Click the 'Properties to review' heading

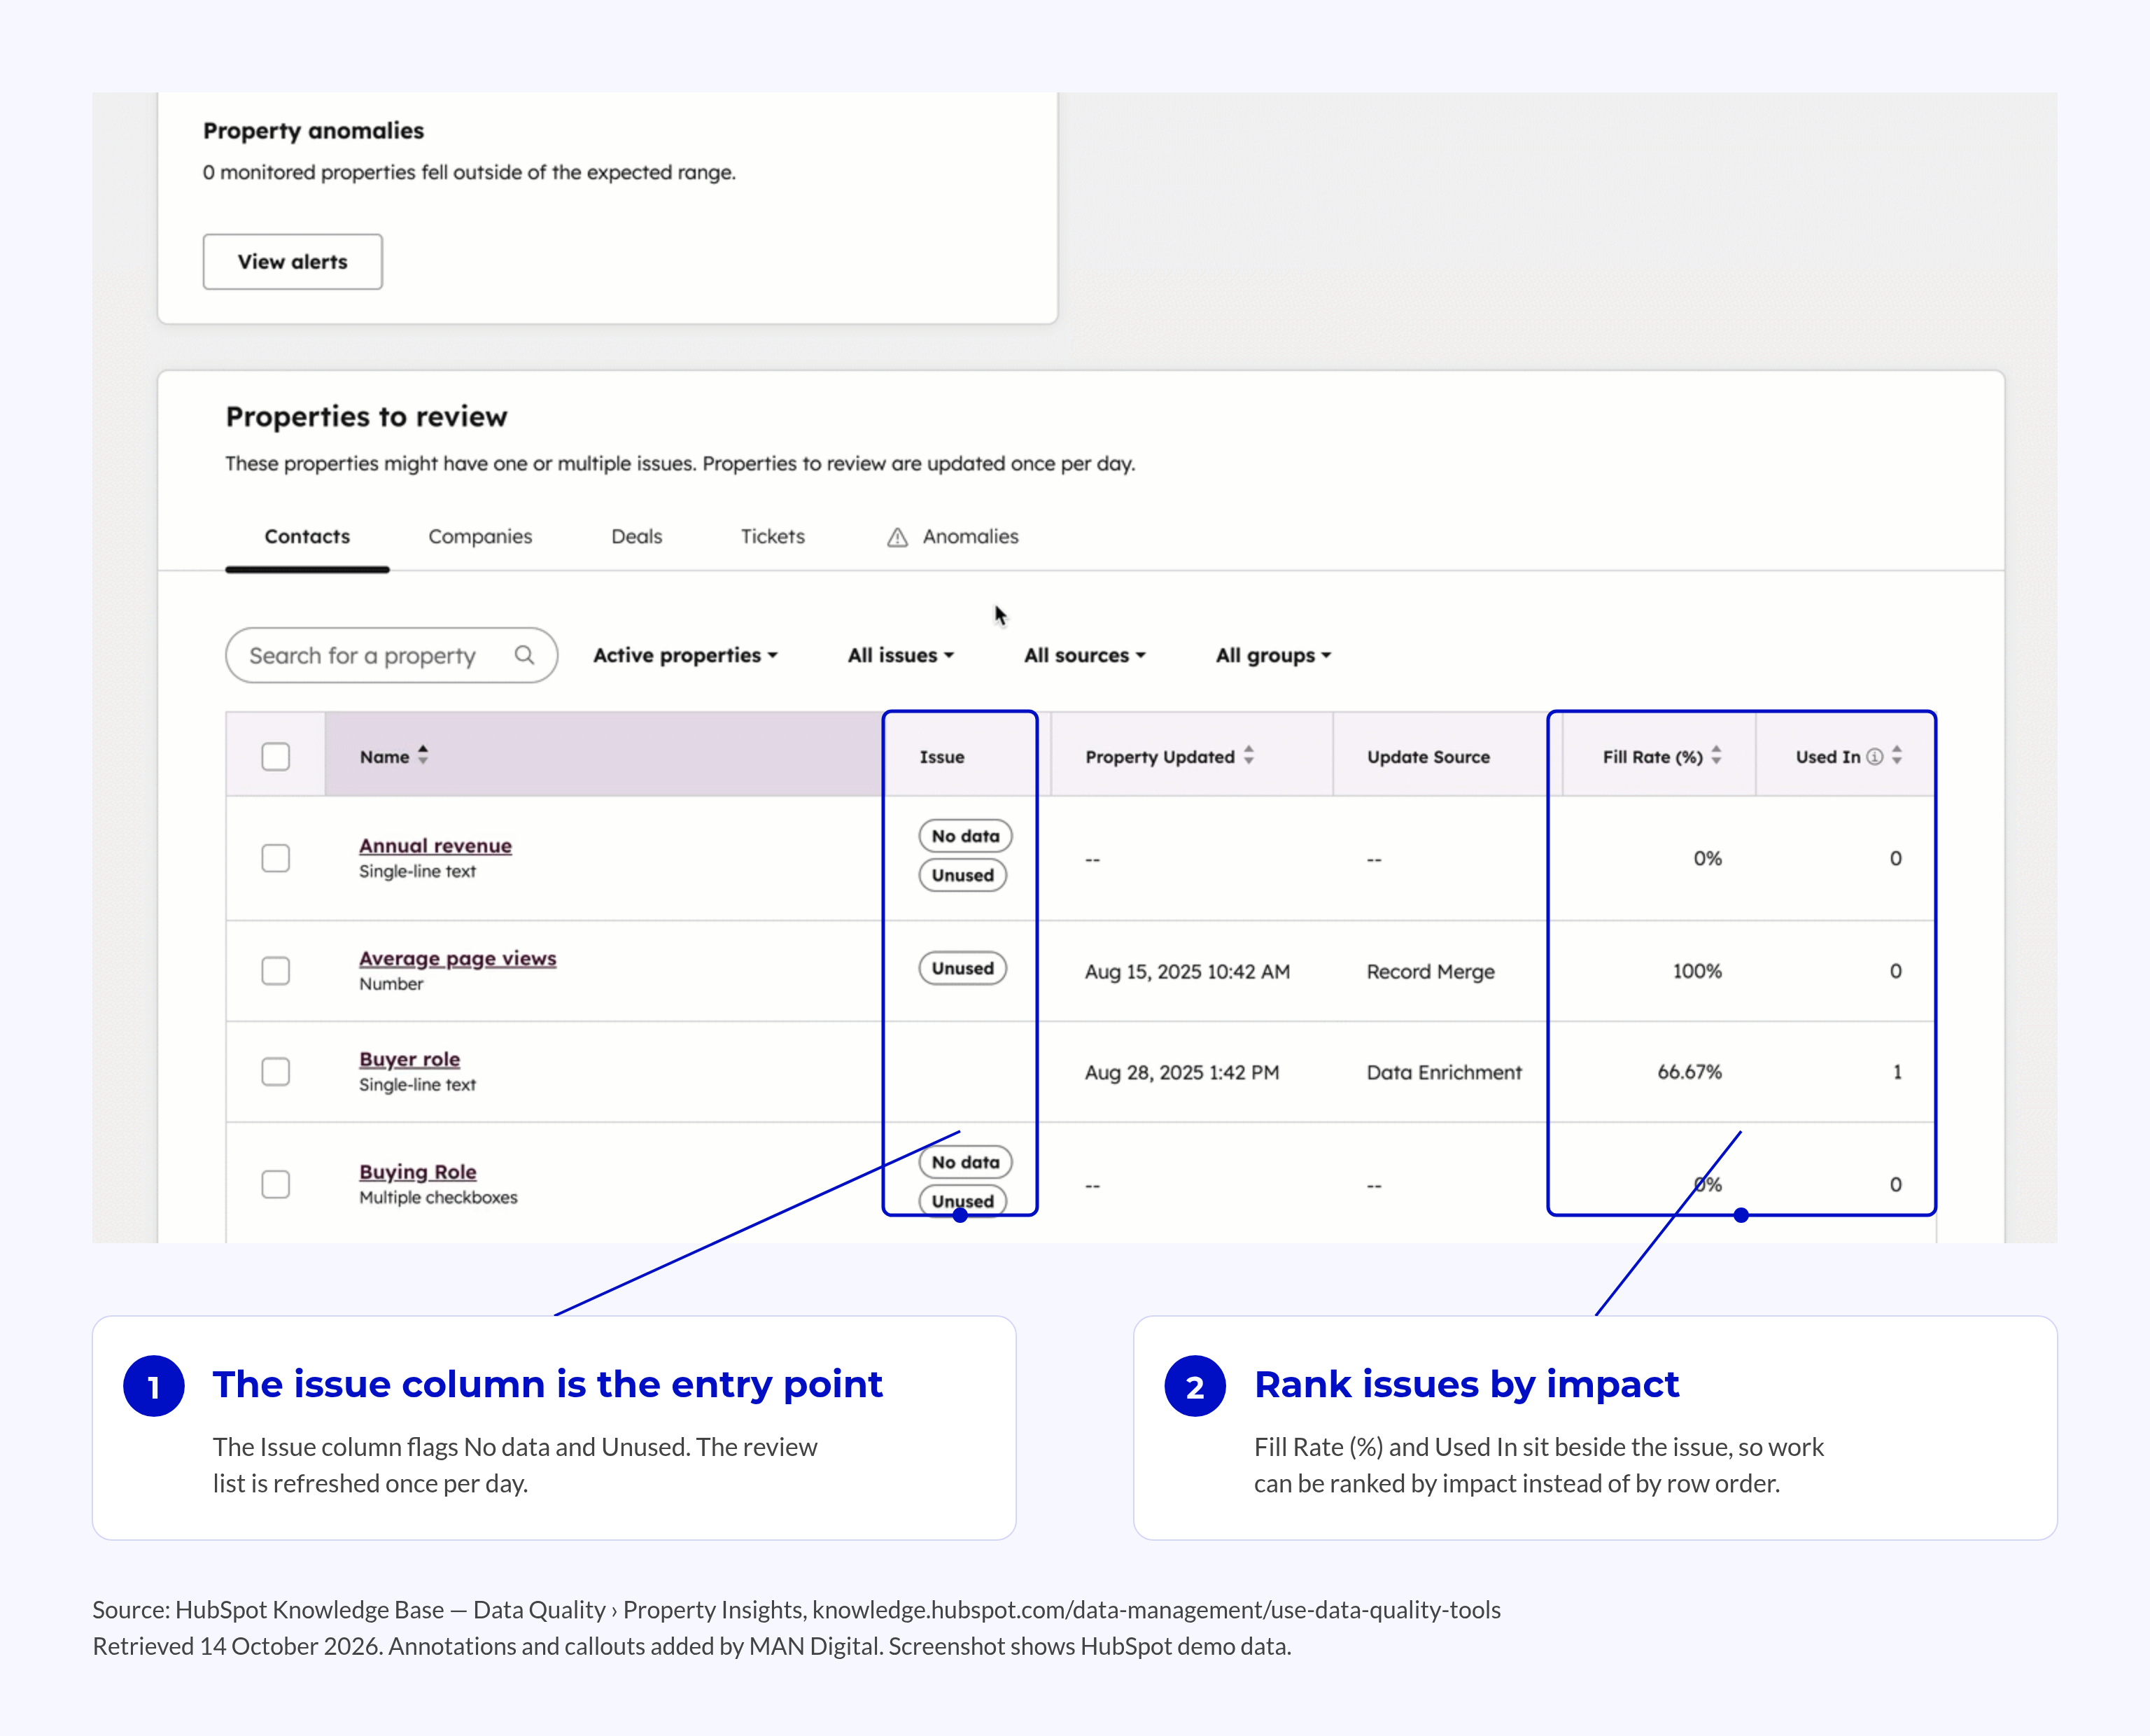pos(367,417)
